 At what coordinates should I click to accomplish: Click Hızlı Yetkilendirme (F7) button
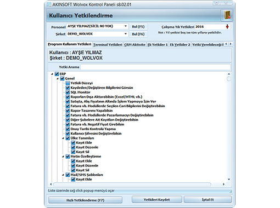[85, 200]
